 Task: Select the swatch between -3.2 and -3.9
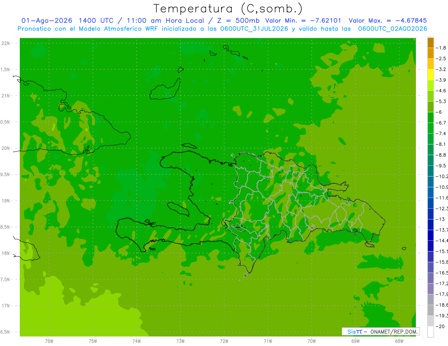(x=430, y=75)
